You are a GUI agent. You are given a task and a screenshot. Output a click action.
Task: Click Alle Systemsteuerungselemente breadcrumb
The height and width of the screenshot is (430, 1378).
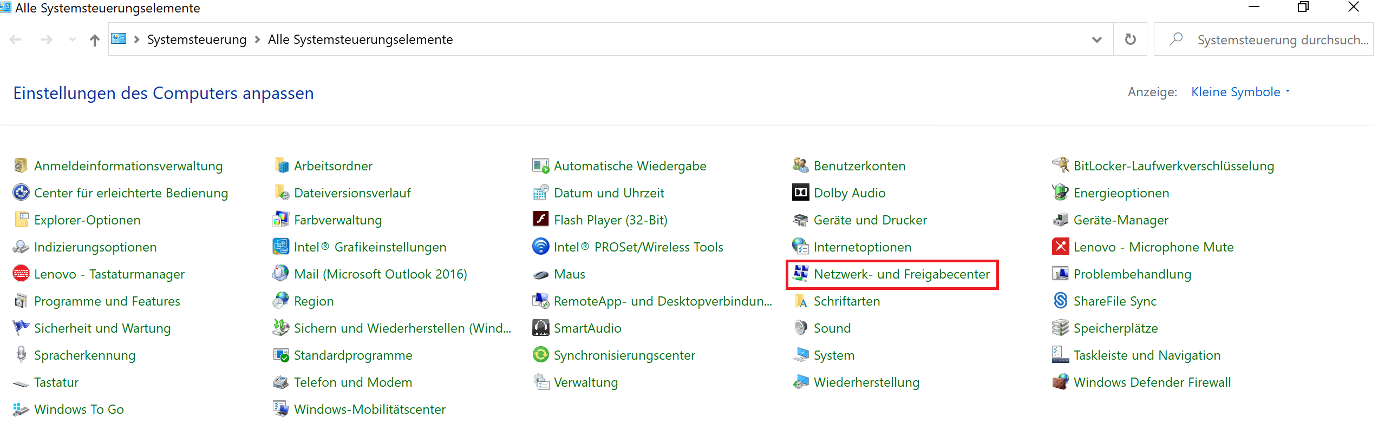click(x=360, y=39)
